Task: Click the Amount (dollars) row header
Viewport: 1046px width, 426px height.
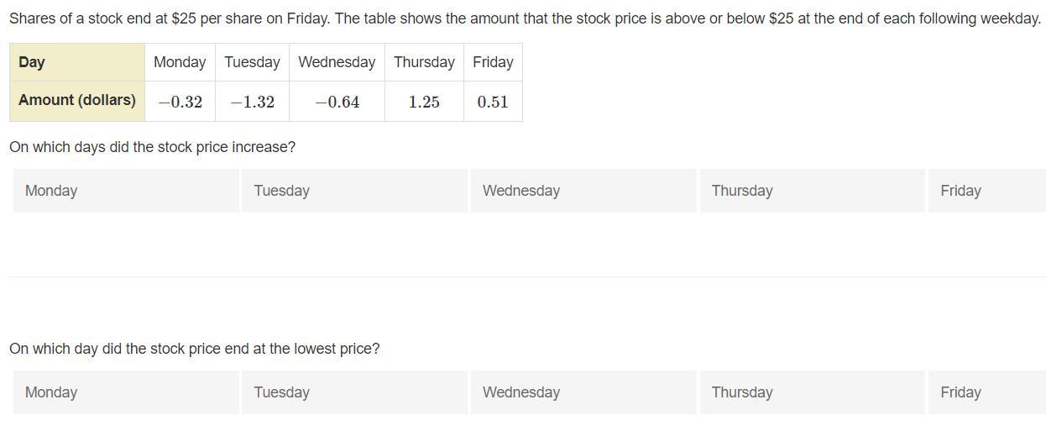Action: [x=77, y=101]
